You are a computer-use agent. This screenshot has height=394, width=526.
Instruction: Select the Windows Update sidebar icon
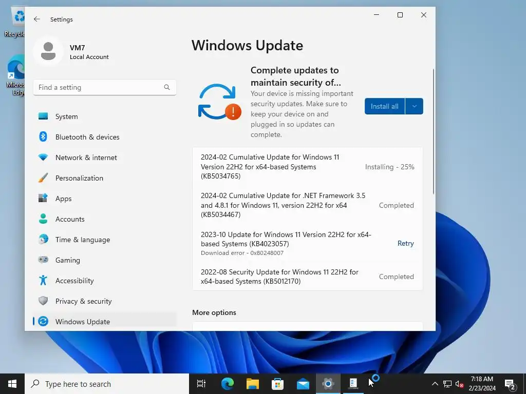(x=43, y=321)
